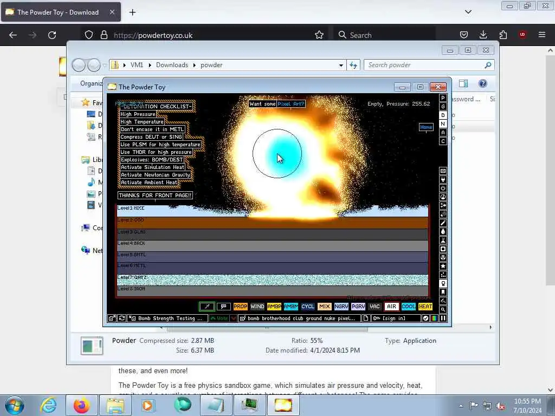Click the Search powder input field
Image resolution: width=555 pixels, height=416 pixels.
[x=425, y=65]
